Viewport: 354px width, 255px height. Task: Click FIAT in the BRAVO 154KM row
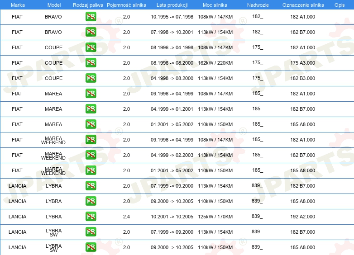coord(17,32)
